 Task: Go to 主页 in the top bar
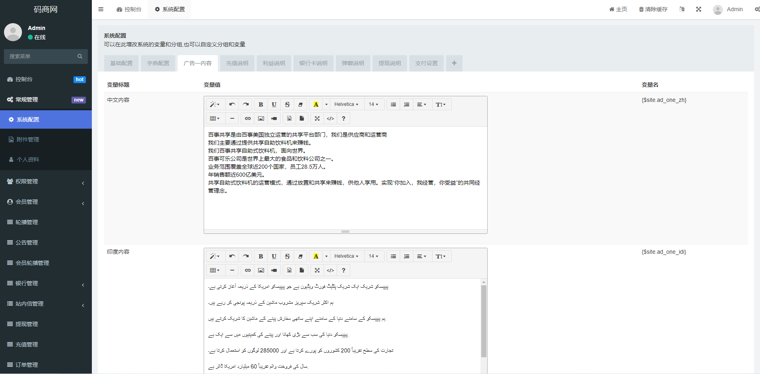(618, 9)
